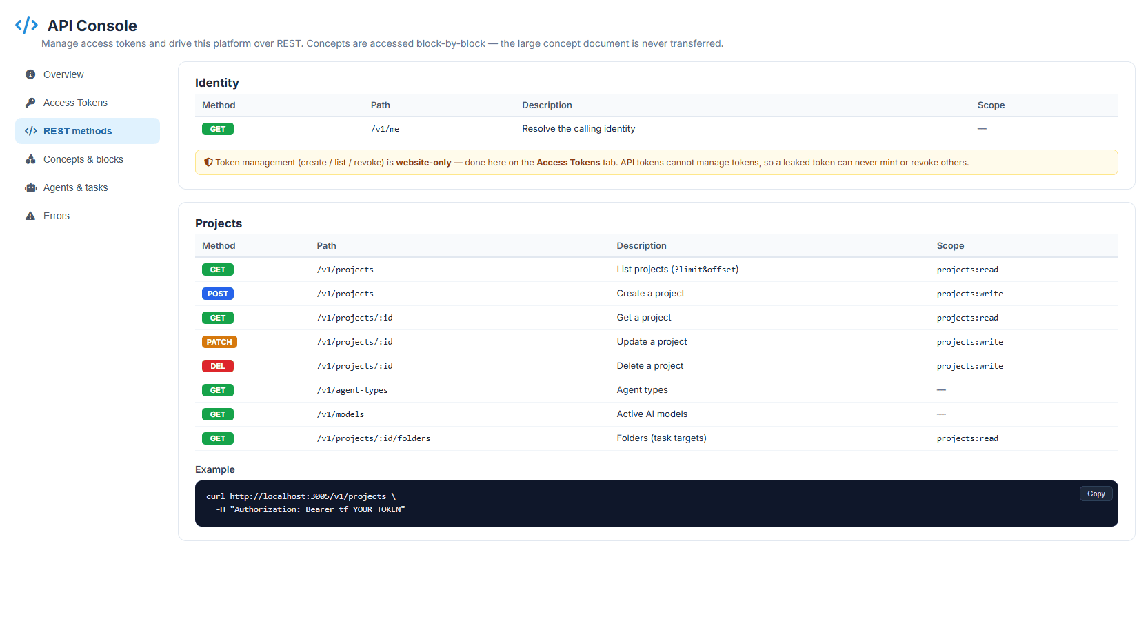Click the code icon beside REST methods
Viewport: 1148px width, 619px height.
31,131
